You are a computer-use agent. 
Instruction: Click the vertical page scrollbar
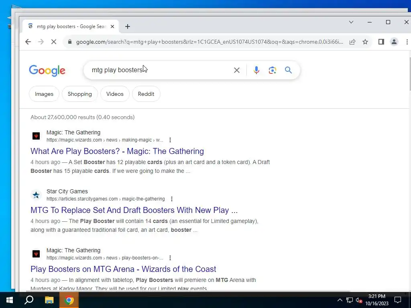click(x=410, y=74)
